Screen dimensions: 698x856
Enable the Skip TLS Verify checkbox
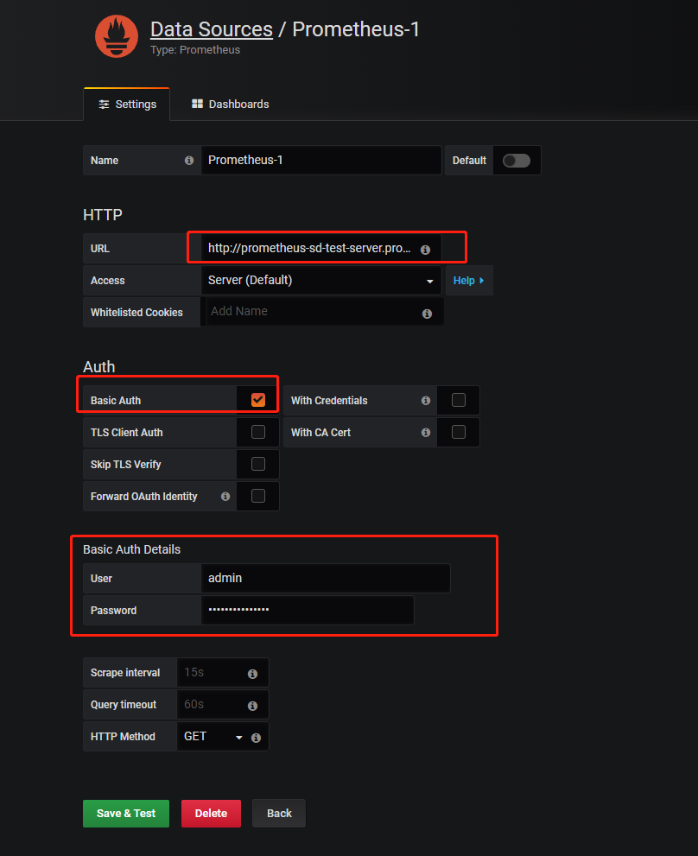[x=257, y=464]
